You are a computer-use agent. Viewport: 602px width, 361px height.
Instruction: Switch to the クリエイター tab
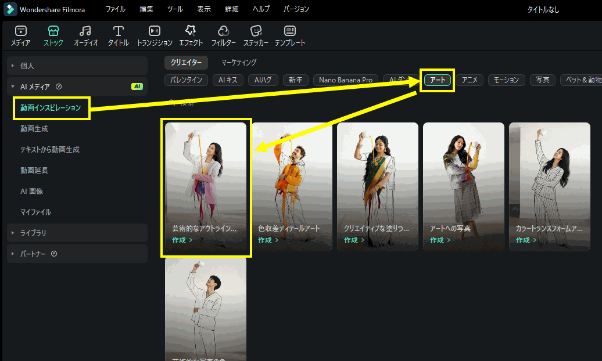(x=186, y=62)
